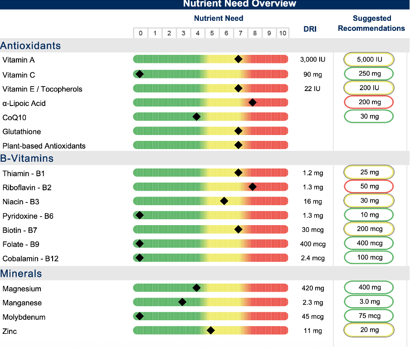
Task: Click the Biotin 200 mcg recommendation pill
Action: (369, 229)
